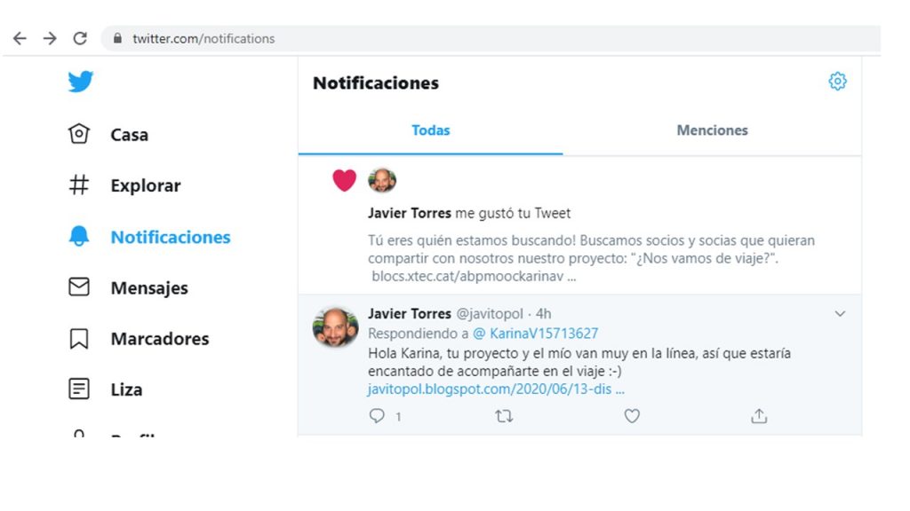The image size is (910, 511).
Task: Go back using browser back arrow
Action: (20, 38)
